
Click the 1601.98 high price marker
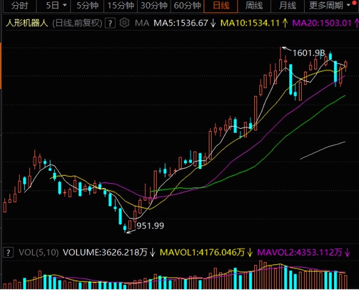(308, 53)
